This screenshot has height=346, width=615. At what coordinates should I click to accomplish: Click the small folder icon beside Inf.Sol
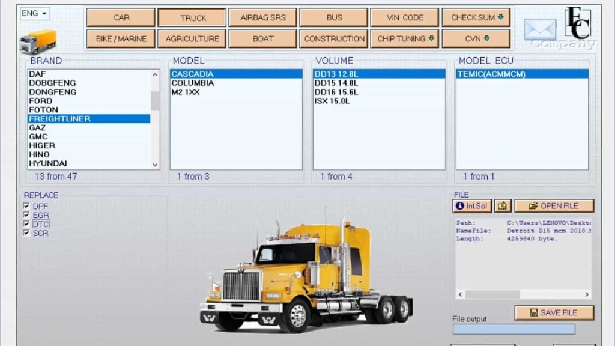point(503,206)
